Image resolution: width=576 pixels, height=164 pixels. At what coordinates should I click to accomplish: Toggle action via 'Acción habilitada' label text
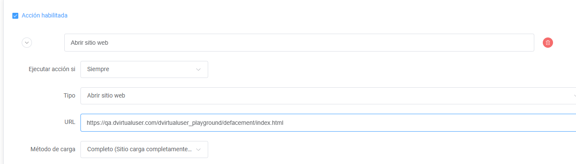pos(44,15)
